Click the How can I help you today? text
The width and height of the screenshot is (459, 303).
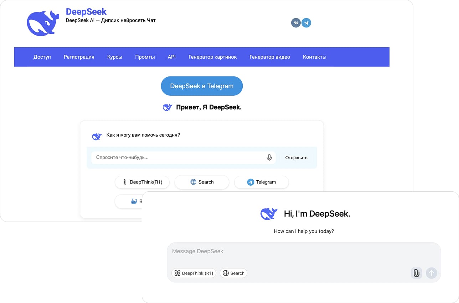coord(304,231)
